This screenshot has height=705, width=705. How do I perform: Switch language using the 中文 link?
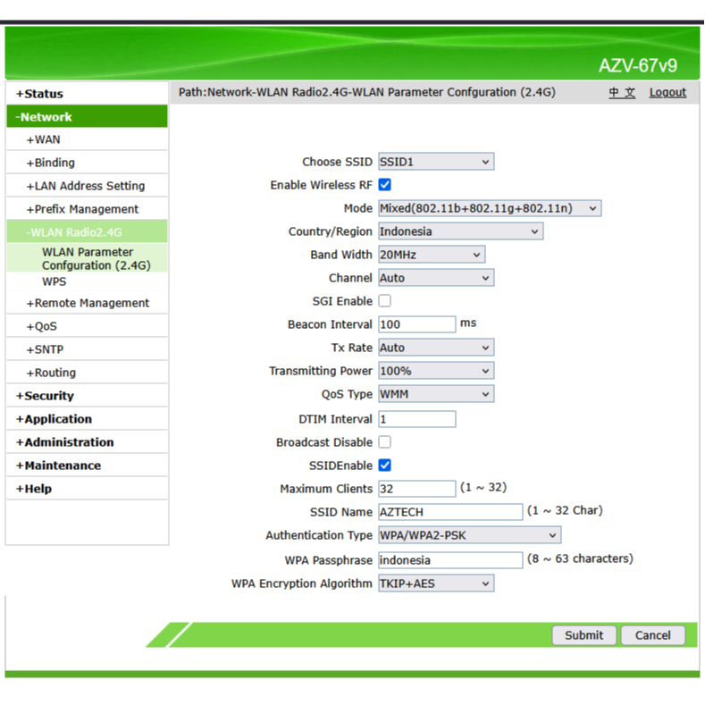click(x=622, y=92)
